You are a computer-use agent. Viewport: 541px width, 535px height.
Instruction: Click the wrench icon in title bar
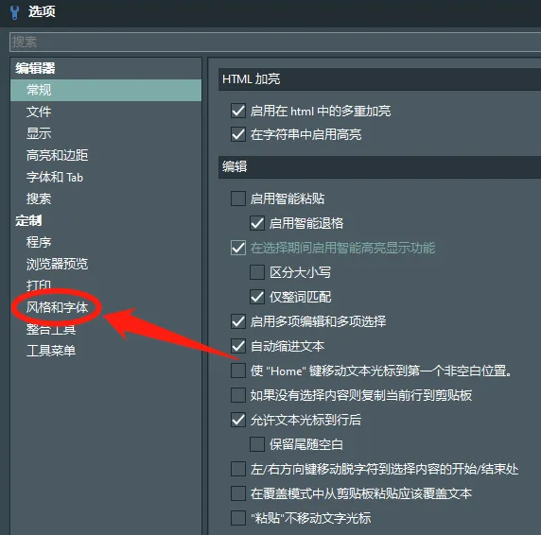tap(14, 12)
